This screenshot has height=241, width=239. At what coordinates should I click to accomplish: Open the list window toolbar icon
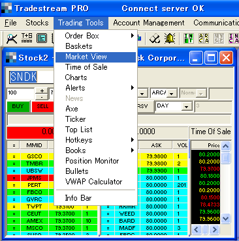point(42,38)
